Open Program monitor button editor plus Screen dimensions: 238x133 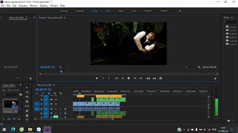[x=215, y=79]
